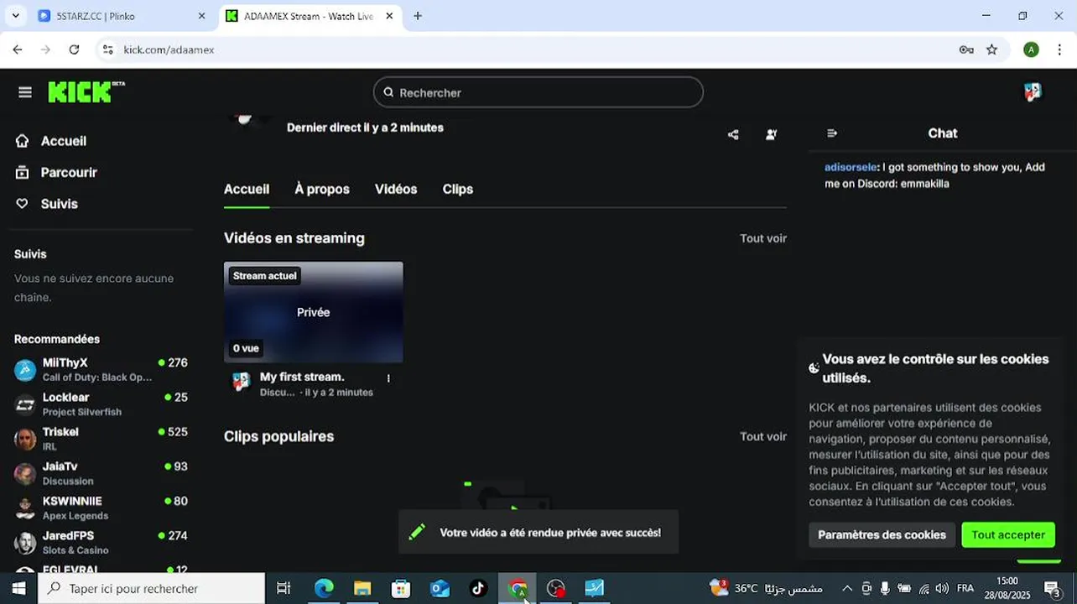The image size is (1077, 604).
Task: View site information icon in address bar
Action: (x=107, y=49)
